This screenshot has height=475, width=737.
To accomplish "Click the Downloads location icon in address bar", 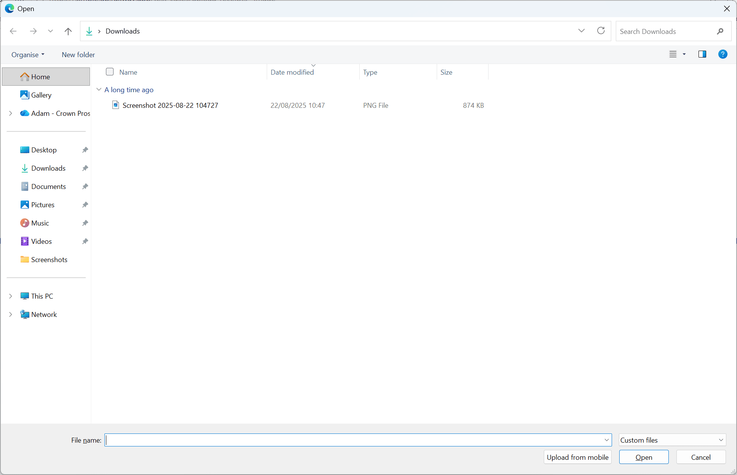I will pos(89,31).
